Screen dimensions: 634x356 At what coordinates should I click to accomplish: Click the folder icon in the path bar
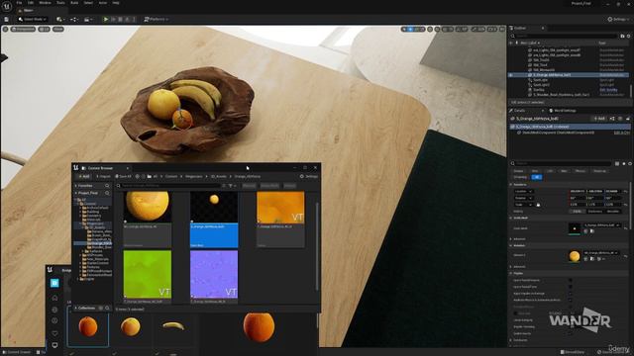click(x=150, y=176)
